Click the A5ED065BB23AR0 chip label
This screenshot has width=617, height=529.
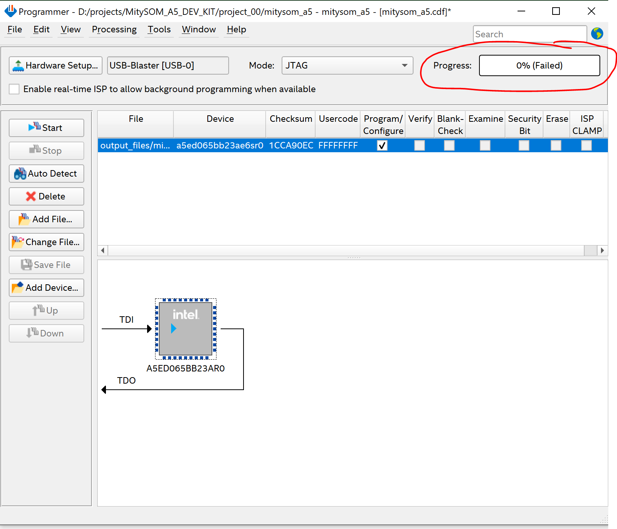[186, 368]
